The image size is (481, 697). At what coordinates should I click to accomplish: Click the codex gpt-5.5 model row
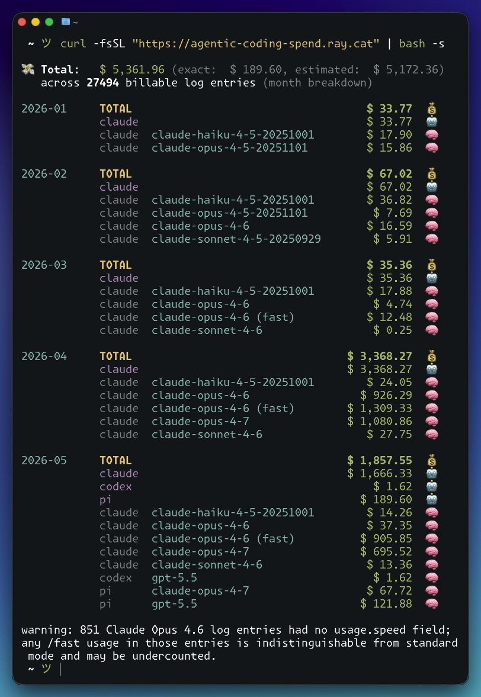(x=269, y=578)
